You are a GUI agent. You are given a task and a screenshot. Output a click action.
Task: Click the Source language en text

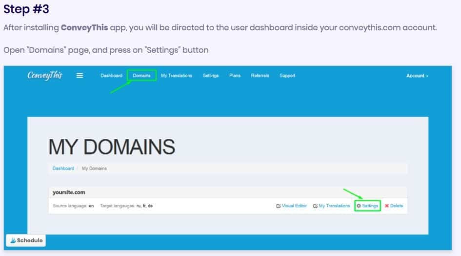73,206
